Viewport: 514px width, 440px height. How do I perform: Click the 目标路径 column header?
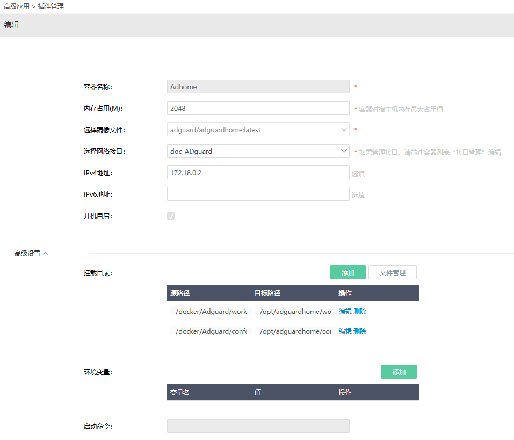(x=267, y=293)
